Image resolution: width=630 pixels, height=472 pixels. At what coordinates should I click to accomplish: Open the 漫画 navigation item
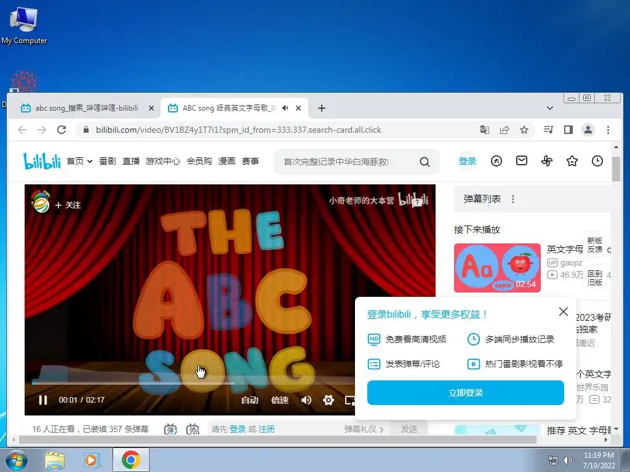click(226, 161)
